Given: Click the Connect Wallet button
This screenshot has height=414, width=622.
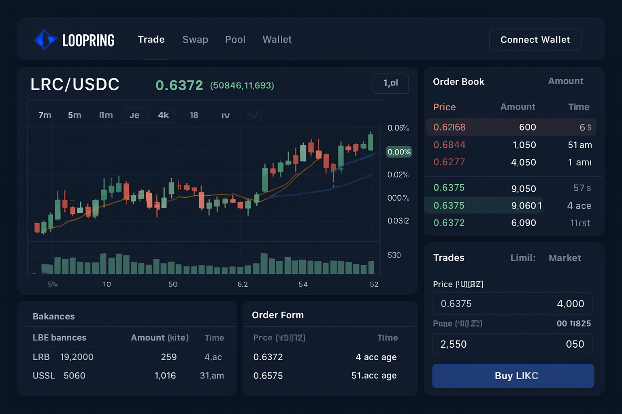Looking at the screenshot, I should point(535,40).
